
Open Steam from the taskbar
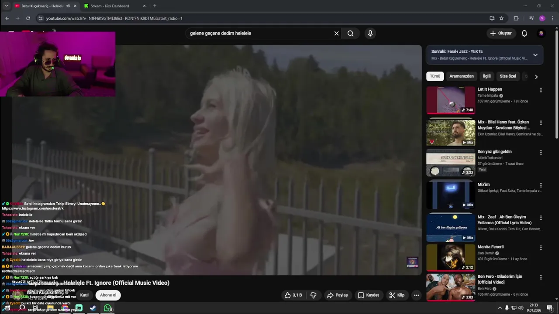tap(93, 308)
